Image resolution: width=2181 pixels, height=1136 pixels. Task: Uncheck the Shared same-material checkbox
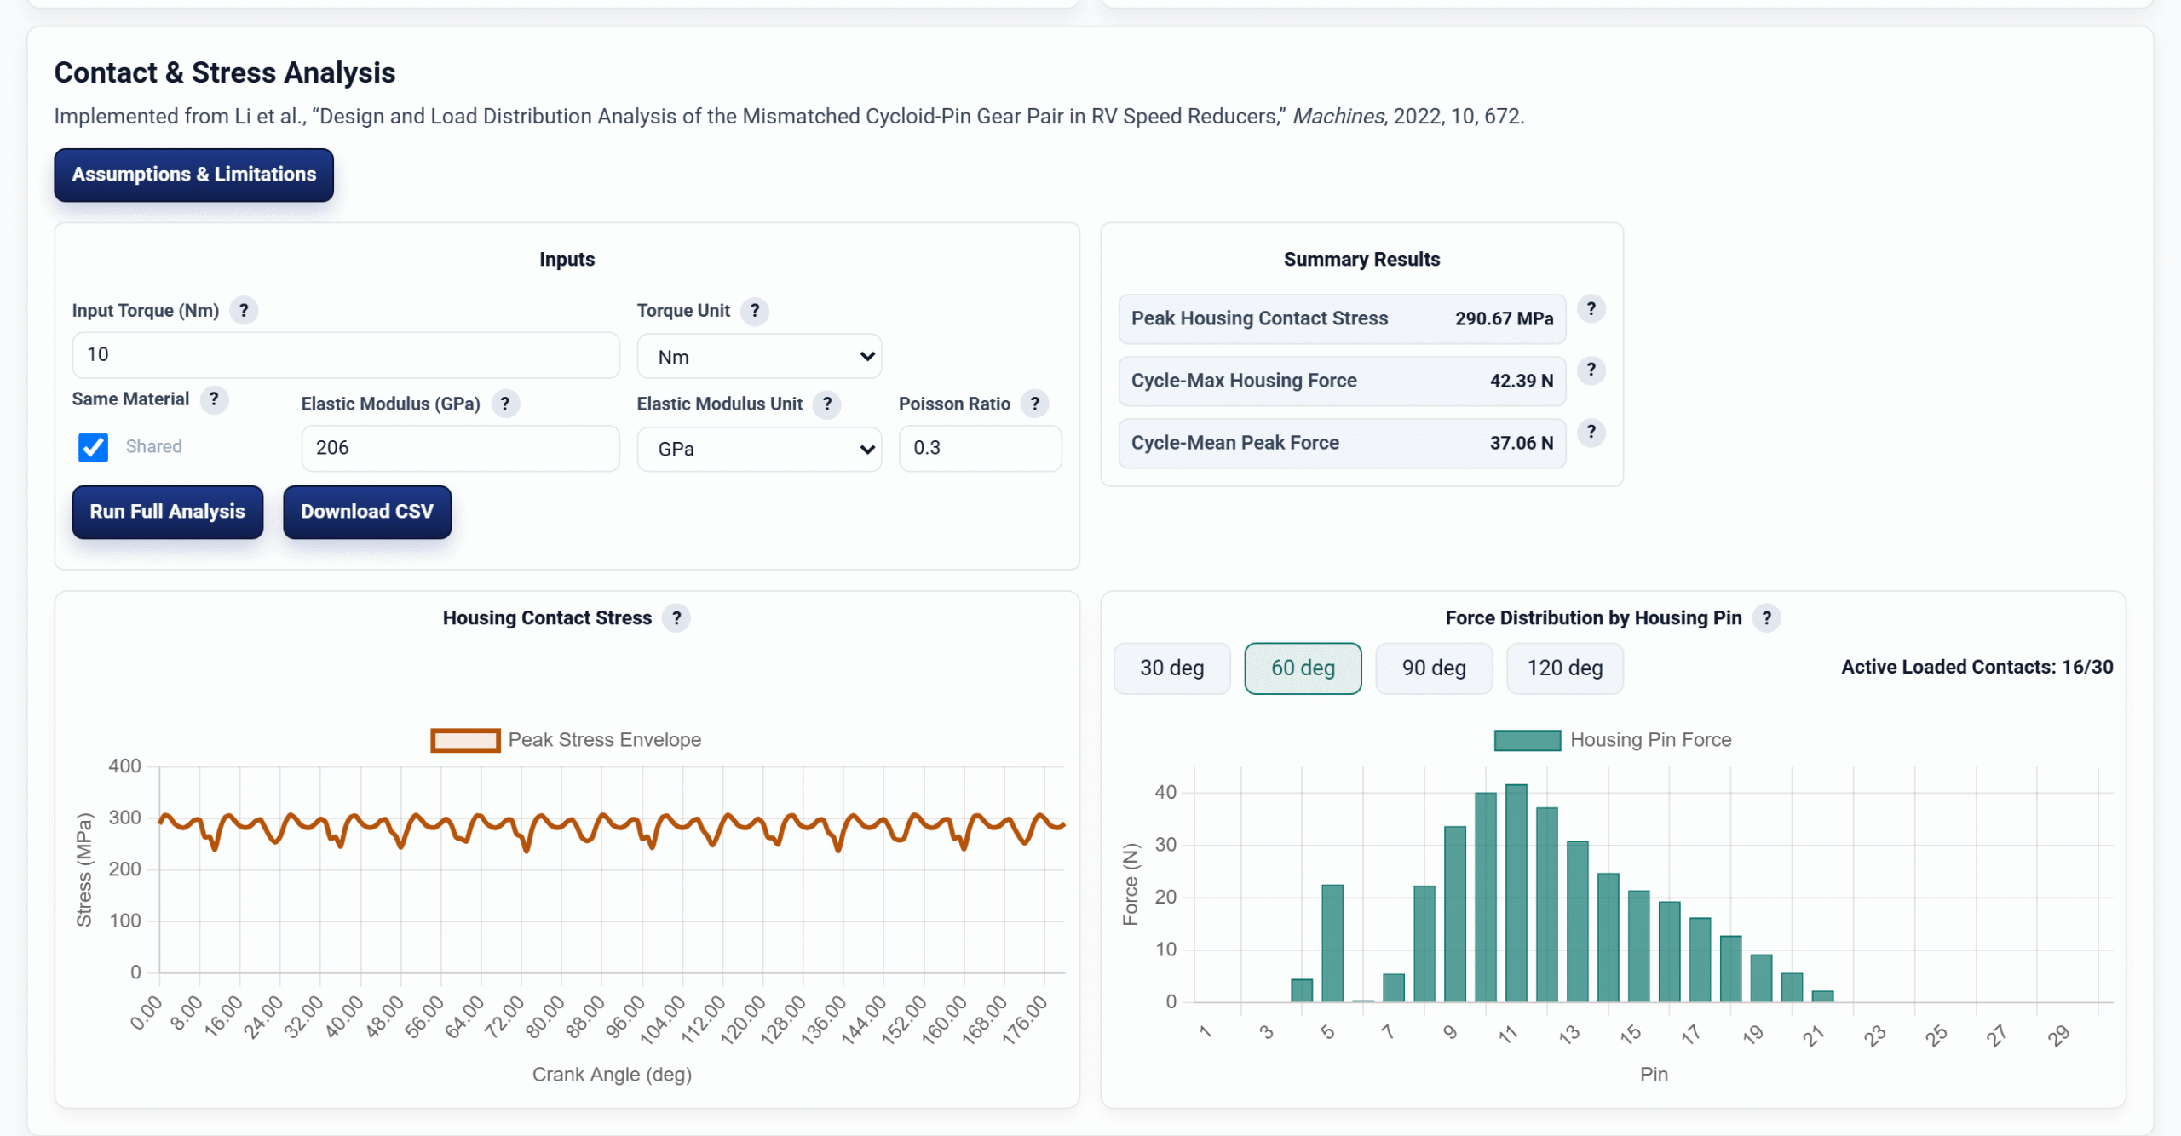pos(93,447)
